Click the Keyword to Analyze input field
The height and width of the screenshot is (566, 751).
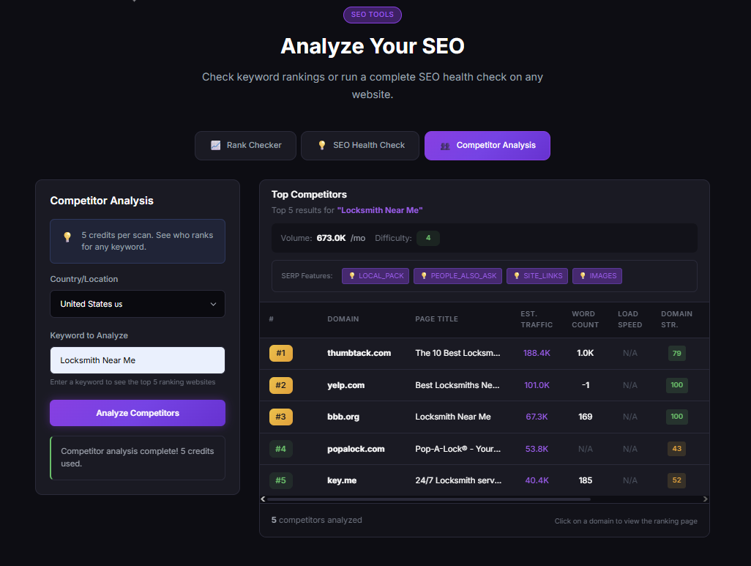coord(137,360)
